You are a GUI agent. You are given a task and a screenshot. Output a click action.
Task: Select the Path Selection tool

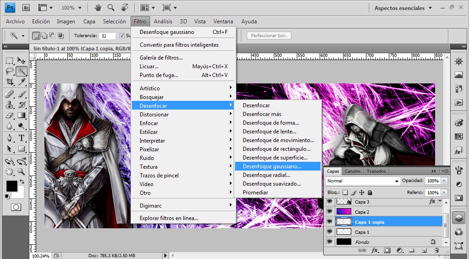(10, 149)
